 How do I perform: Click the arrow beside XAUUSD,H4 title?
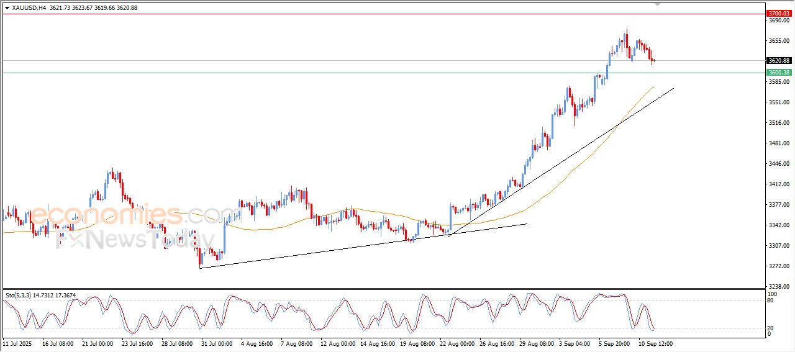[7, 7]
